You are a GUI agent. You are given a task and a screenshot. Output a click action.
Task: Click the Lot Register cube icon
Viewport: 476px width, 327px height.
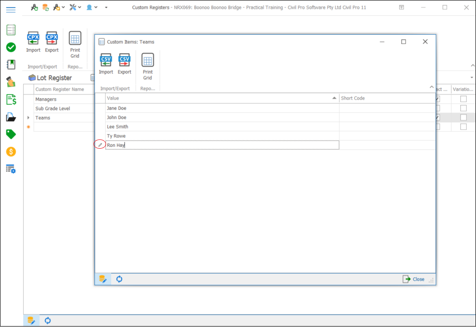(x=32, y=78)
